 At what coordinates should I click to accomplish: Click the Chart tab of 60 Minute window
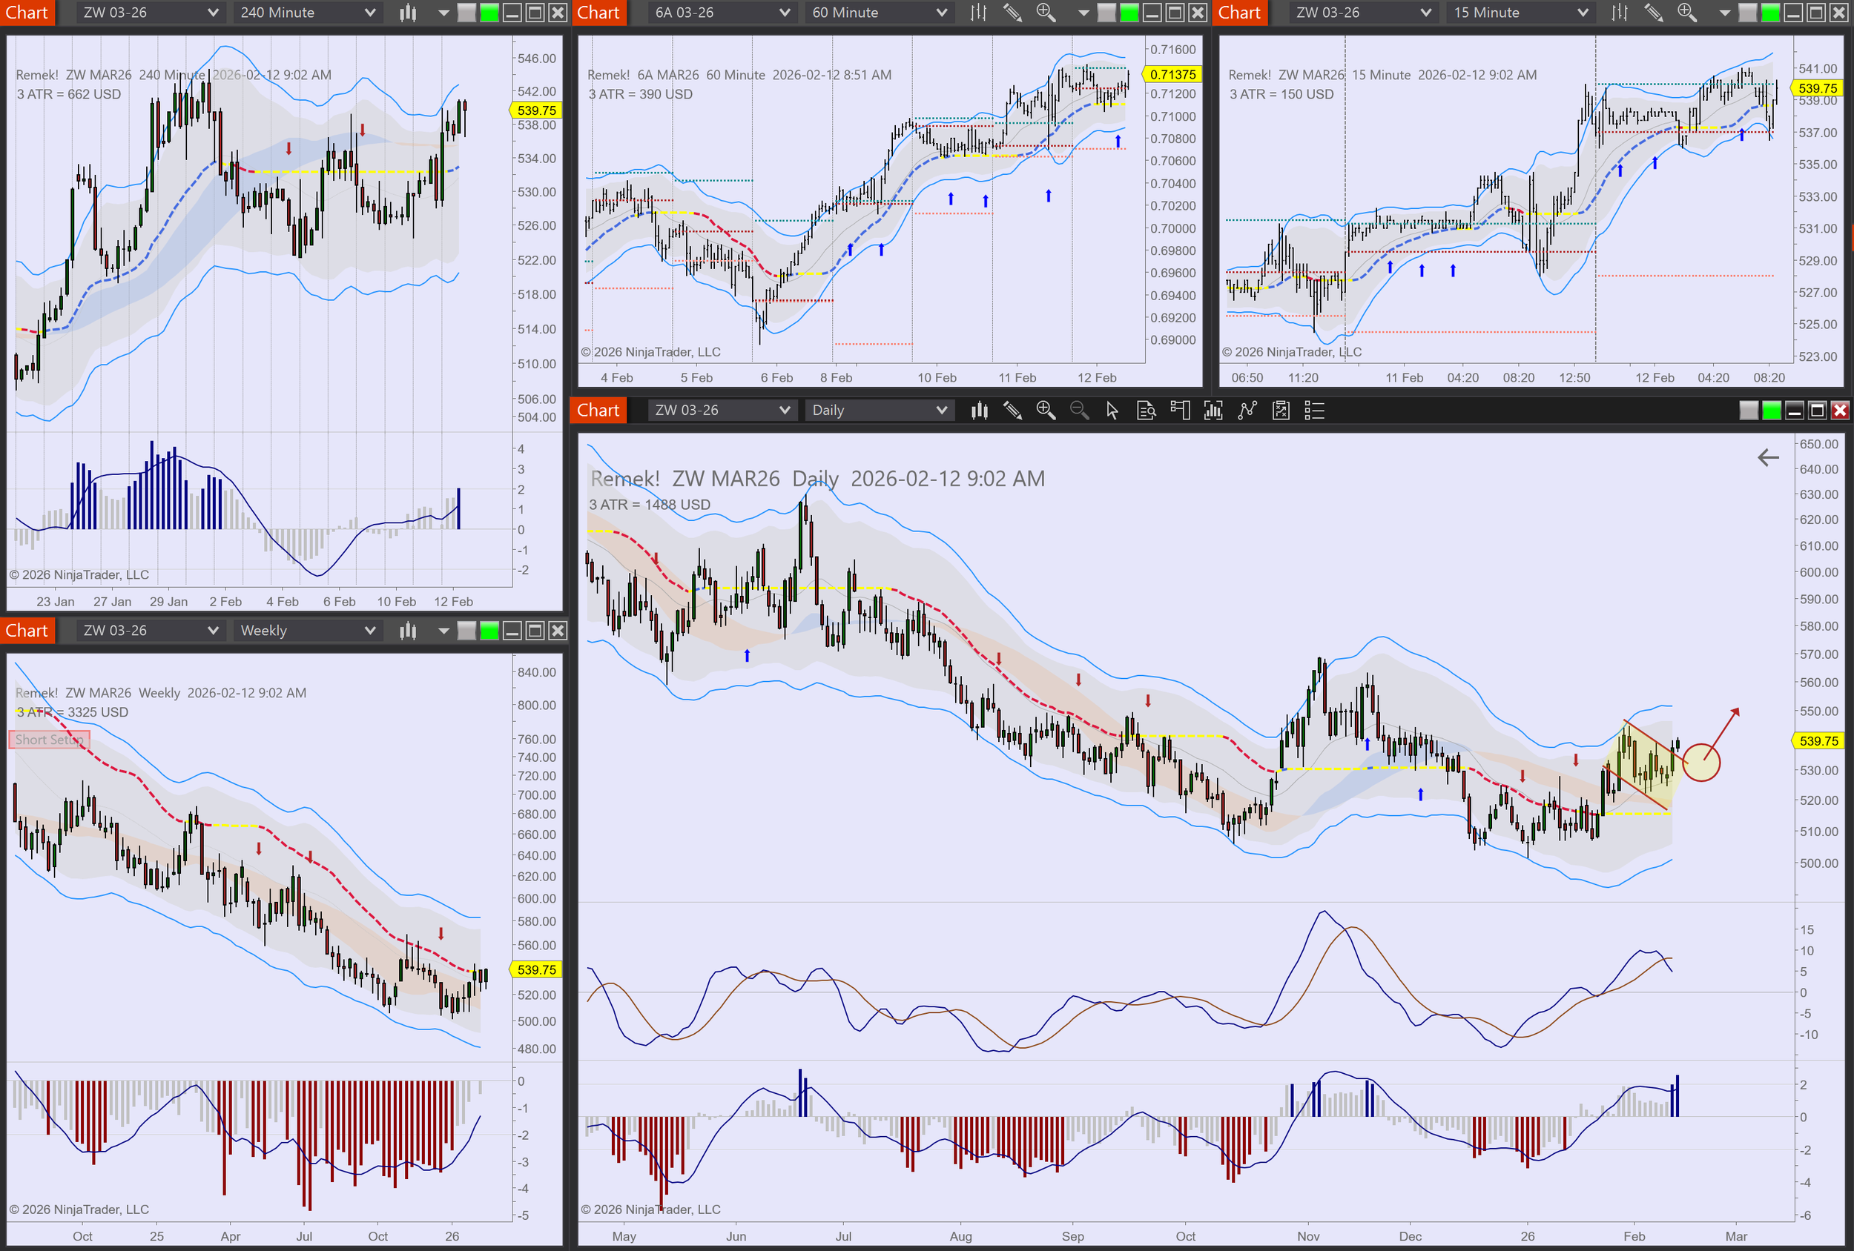click(x=598, y=13)
